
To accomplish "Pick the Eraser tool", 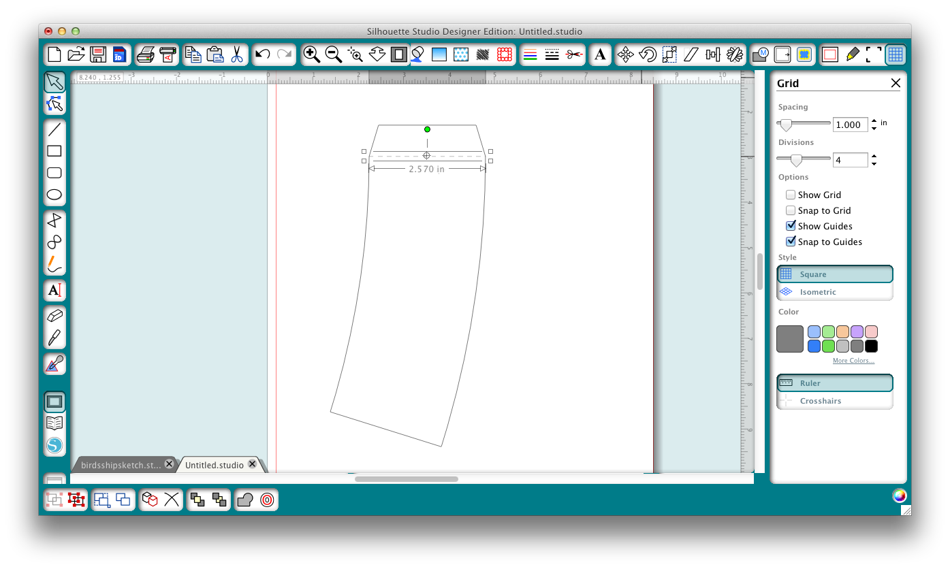I will 54,315.
